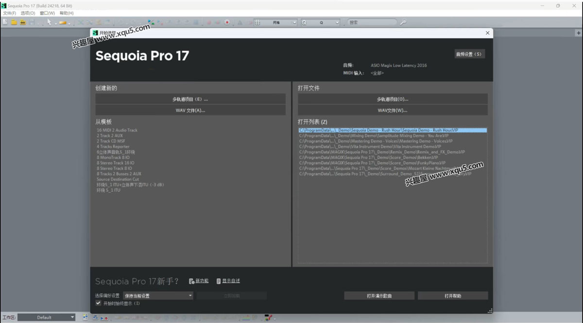Image resolution: width=583 pixels, height=323 pixels.
Task: Select template 4 Tracks Reporter
Action: point(113,146)
